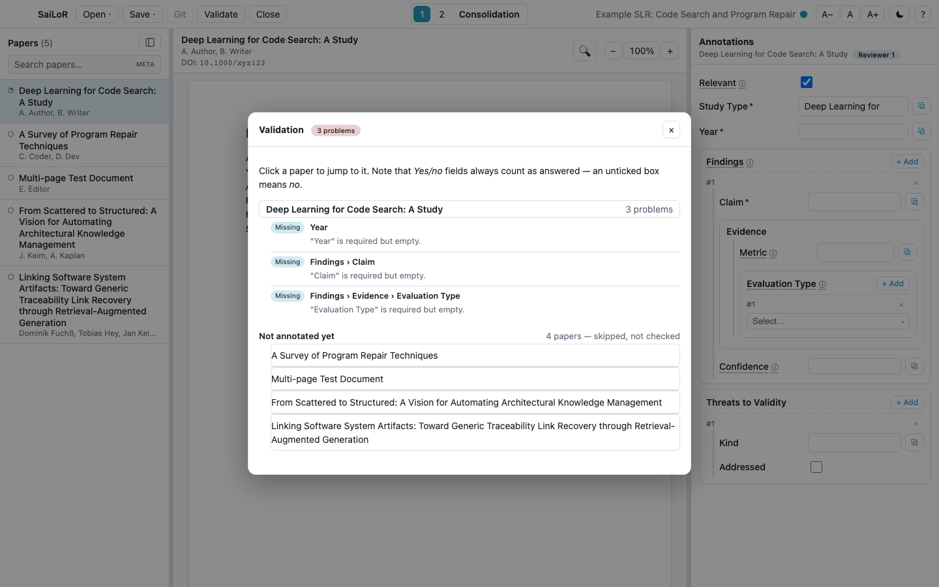The height and width of the screenshot is (587, 939).
Task: Set zoom level via 100% button
Action: [642, 51]
